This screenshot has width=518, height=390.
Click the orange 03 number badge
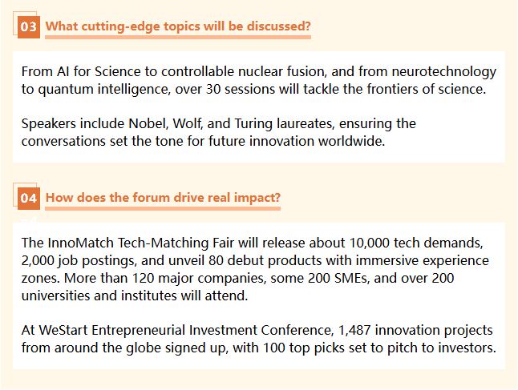(x=29, y=26)
